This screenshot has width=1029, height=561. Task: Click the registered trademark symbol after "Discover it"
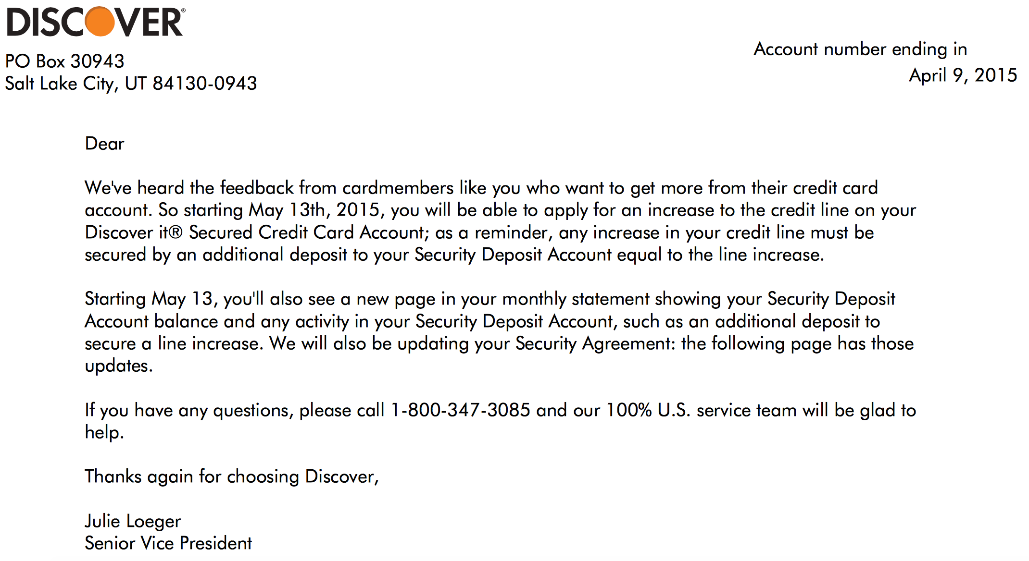[x=176, y=233]
